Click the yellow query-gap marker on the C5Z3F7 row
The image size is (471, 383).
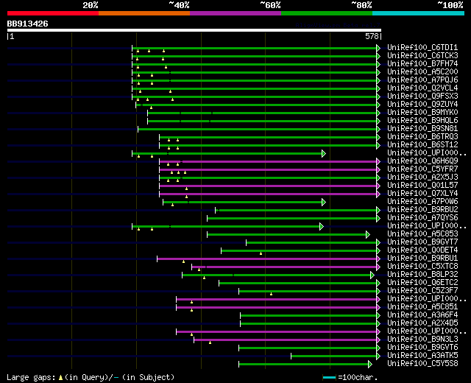[x=271, y=294]
